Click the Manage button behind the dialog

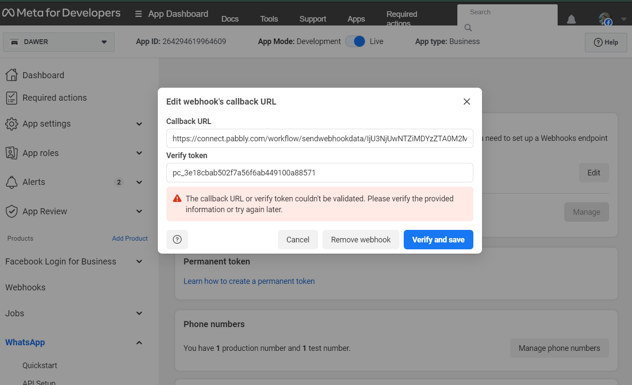587,212
